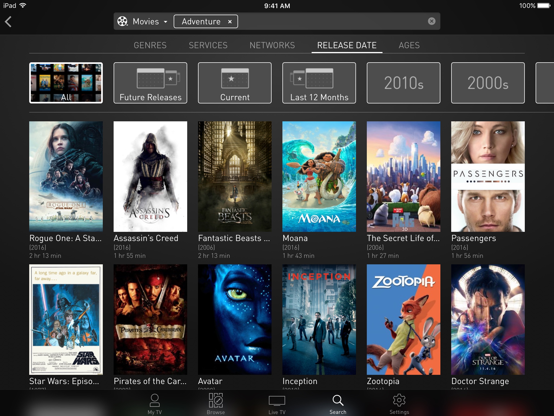This screenshot has height=416, width=554.
Task: Select the Future Releases filter
Action: [x=150, y=83]
